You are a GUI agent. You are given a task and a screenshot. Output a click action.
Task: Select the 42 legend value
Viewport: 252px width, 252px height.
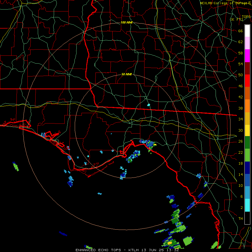pos(241,97)
